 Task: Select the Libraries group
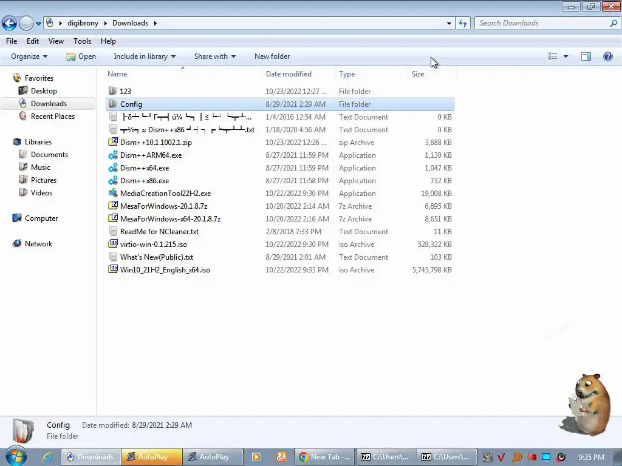pos(38,141)
